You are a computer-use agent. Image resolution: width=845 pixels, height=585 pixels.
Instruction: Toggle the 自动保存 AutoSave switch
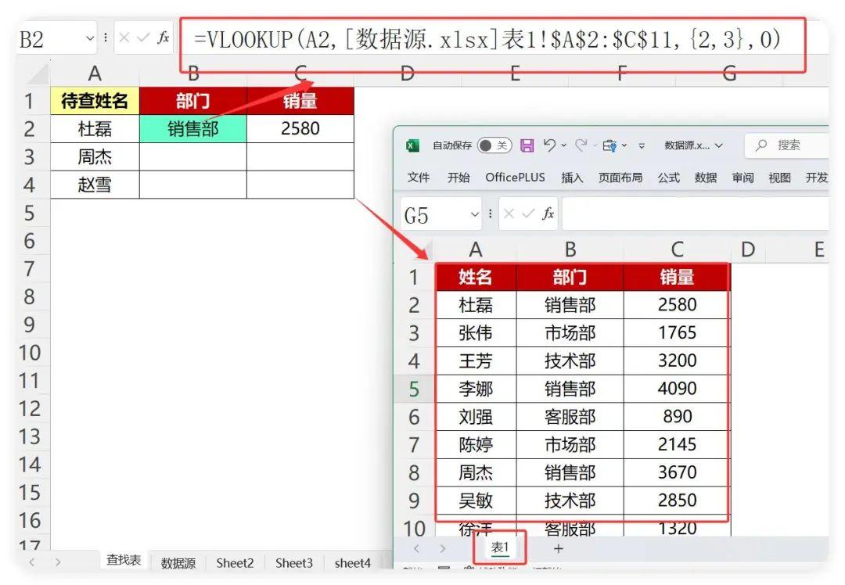click(x=494, y=145)
